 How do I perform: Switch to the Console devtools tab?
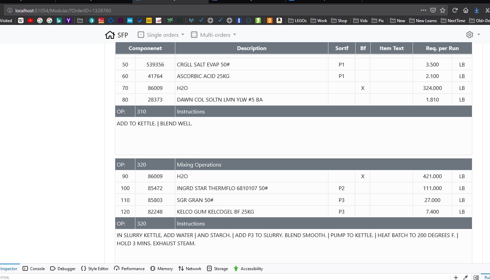[34, 268]
